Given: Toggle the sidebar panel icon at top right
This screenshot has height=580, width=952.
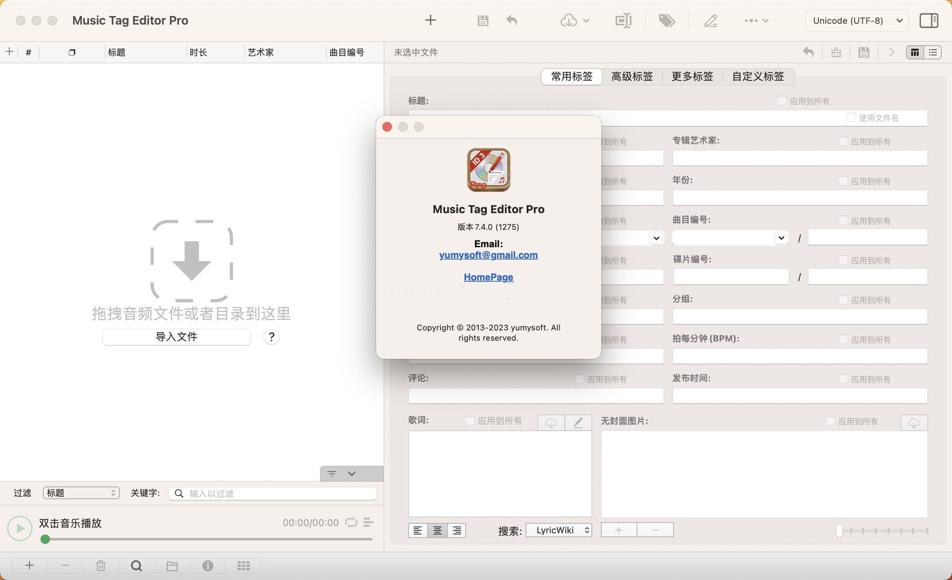Looking at the screenshot, I should coord(929,20).
